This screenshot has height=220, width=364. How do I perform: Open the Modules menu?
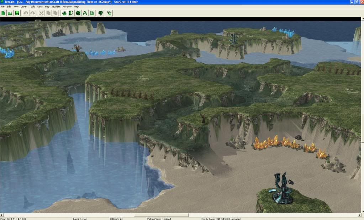click(56, 7)
